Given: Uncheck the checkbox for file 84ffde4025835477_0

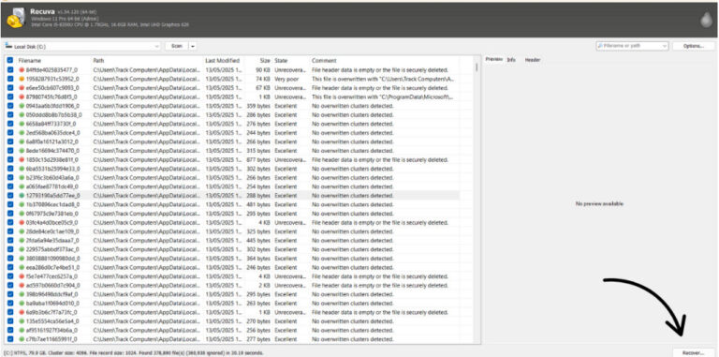Looking at the screenshot, I should pos(10,69).
